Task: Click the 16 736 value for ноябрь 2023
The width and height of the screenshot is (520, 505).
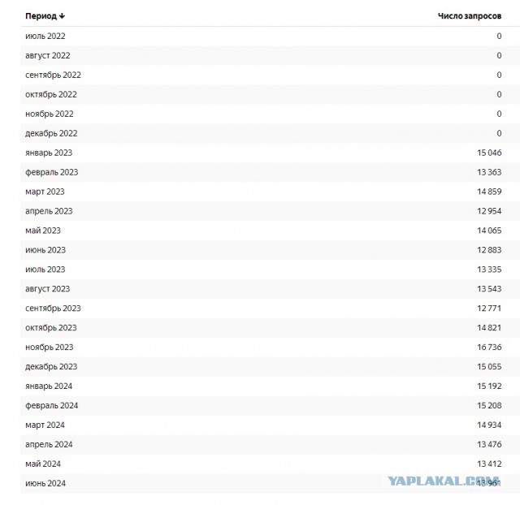Action: [489, 347]
